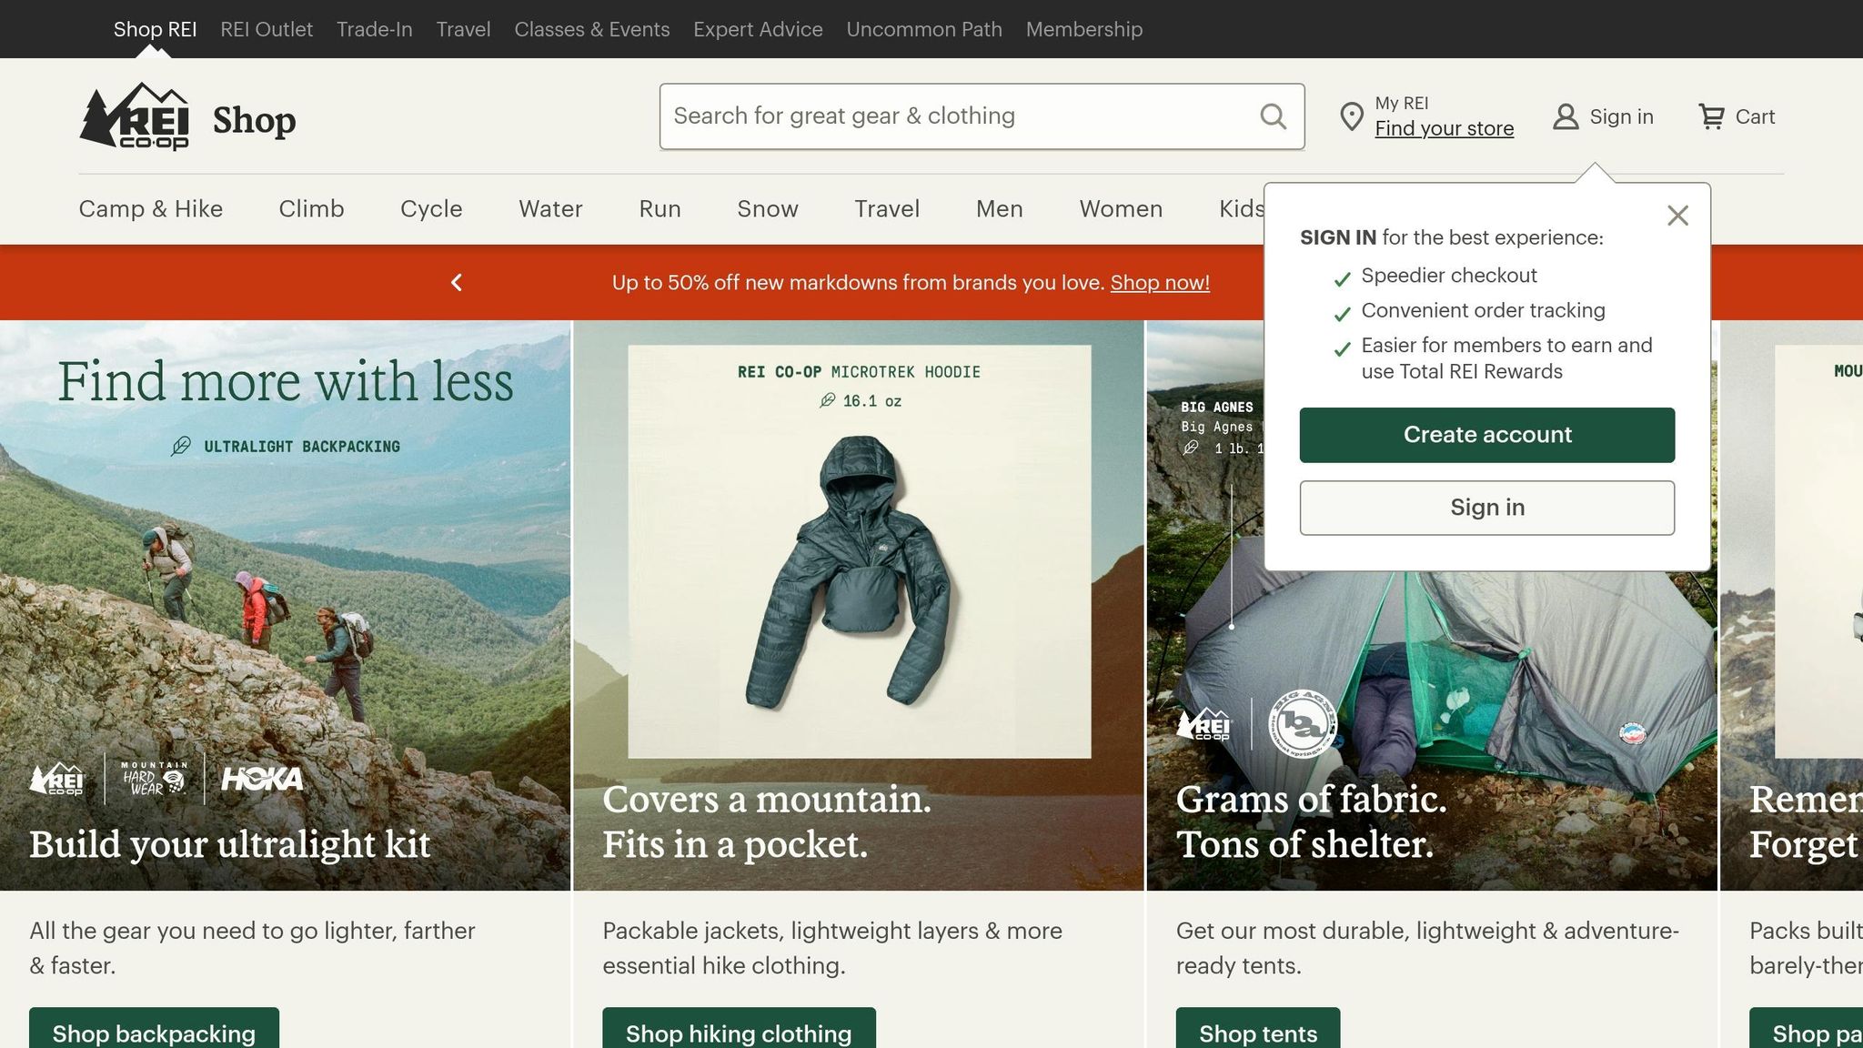Follow the Shop now! banner link
Screen dimensions: 1863x1048
(x=1160, y=283)
